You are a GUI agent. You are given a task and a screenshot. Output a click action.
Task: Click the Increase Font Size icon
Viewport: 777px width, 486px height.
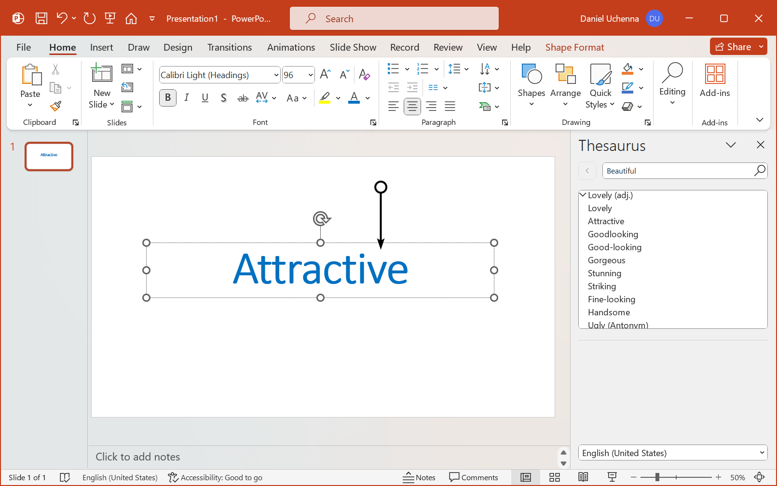point(325,74)
